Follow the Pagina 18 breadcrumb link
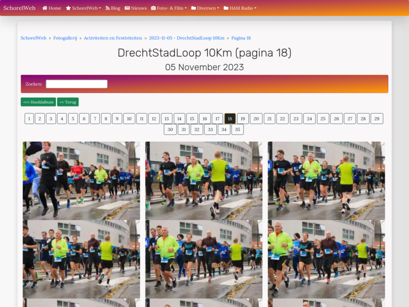Screen dimensions: 409x307 coord(241,38)
